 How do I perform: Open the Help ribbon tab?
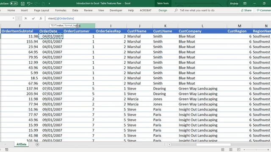(131, 10)
